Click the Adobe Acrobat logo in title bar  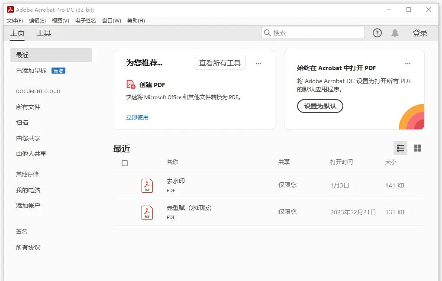(10, 10)
